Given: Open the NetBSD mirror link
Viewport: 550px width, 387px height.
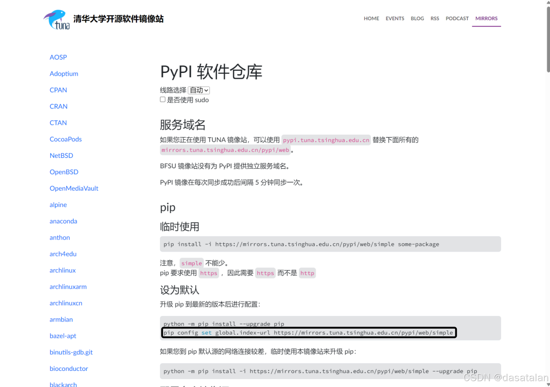Looking at the screenshot, I should tap(61, 156).
